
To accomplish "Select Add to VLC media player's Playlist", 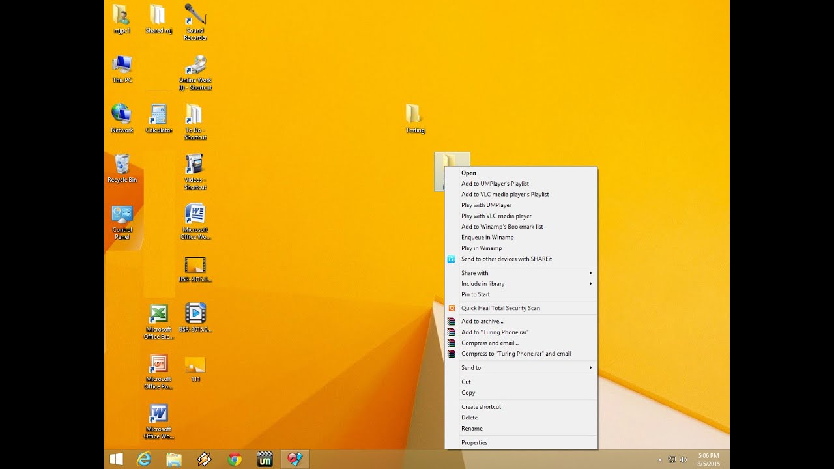I will (x=521, y=194).
